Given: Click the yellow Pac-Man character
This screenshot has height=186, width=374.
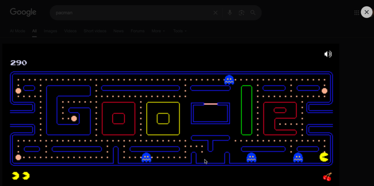Looking at the screenshot, I should coord(324,157).
